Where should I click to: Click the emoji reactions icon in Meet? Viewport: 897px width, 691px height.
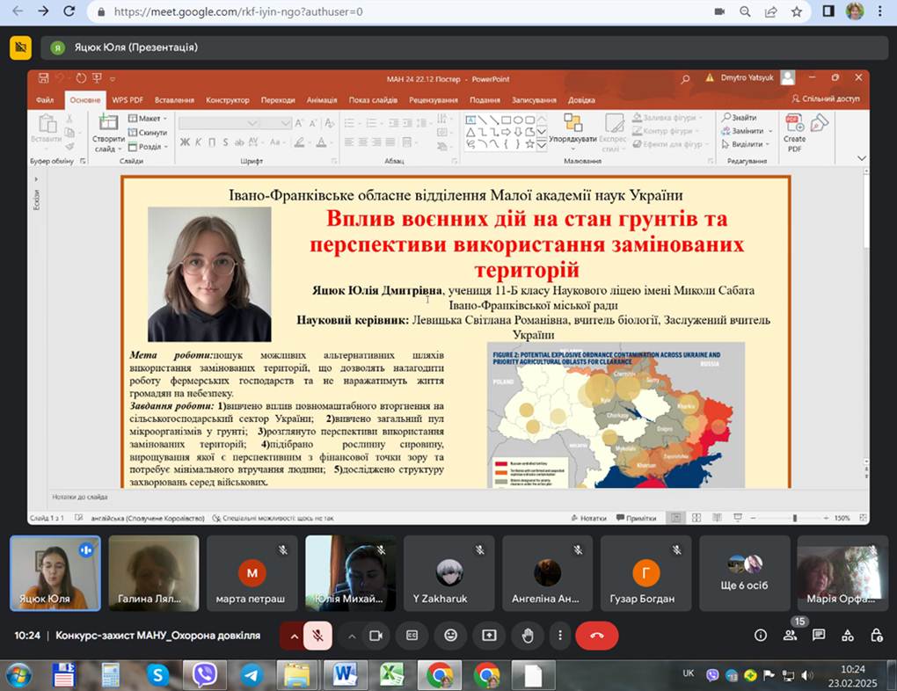pyautogui.click(x=451, y=635)
